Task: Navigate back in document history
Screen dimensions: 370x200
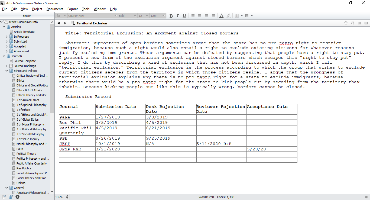Action: coord(59,23)
